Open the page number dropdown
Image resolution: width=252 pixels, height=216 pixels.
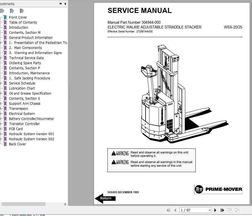point(209,210)
